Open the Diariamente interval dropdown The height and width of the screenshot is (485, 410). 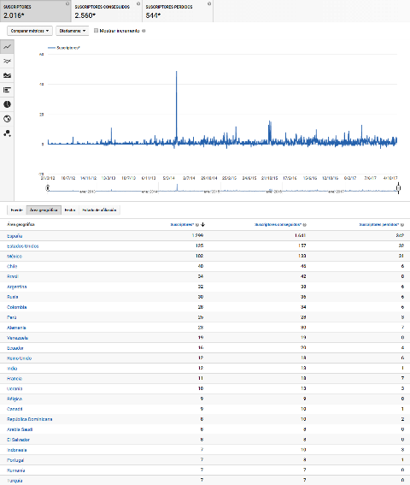pos(73,31)
